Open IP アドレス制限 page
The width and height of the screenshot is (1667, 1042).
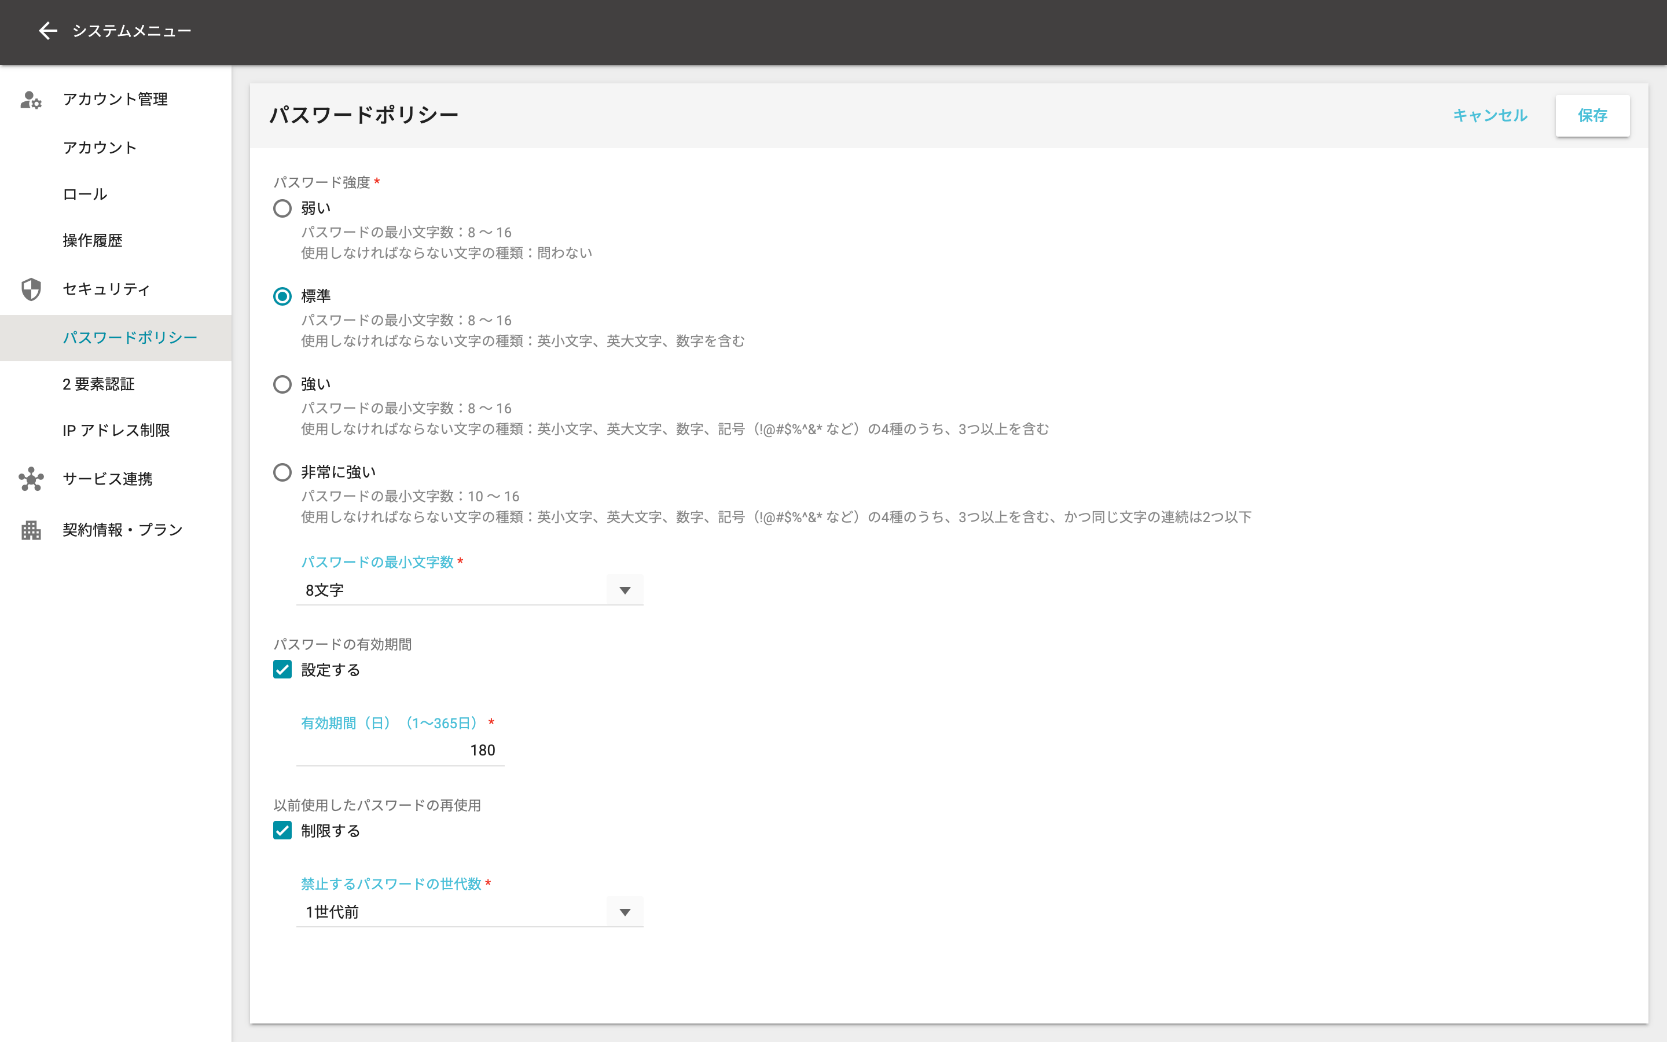click(x=116, y=431)
